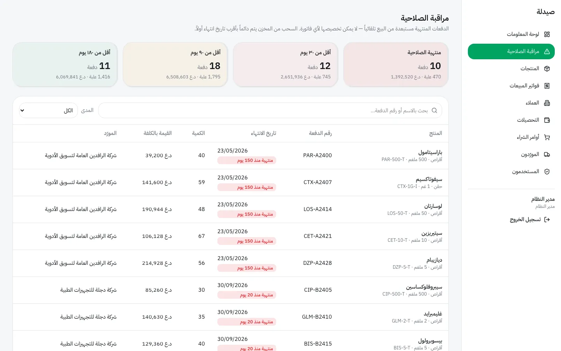
Task: Open فواتير المبيعات menu item
Action: [511, 86]
